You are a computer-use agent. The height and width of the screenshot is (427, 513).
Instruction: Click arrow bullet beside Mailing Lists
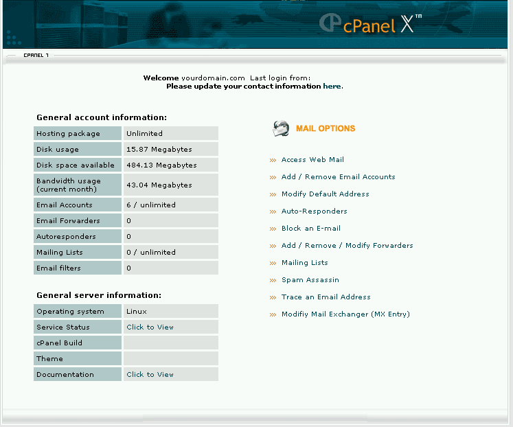pyautogui.click(x=273, y=263)
